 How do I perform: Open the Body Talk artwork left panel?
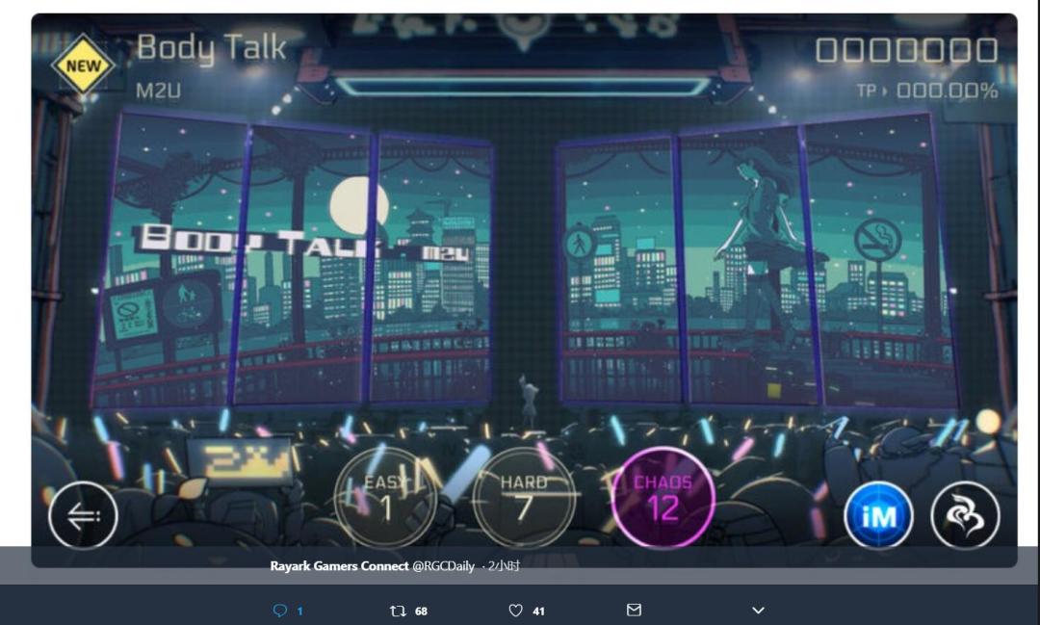(x=292, y=261)
